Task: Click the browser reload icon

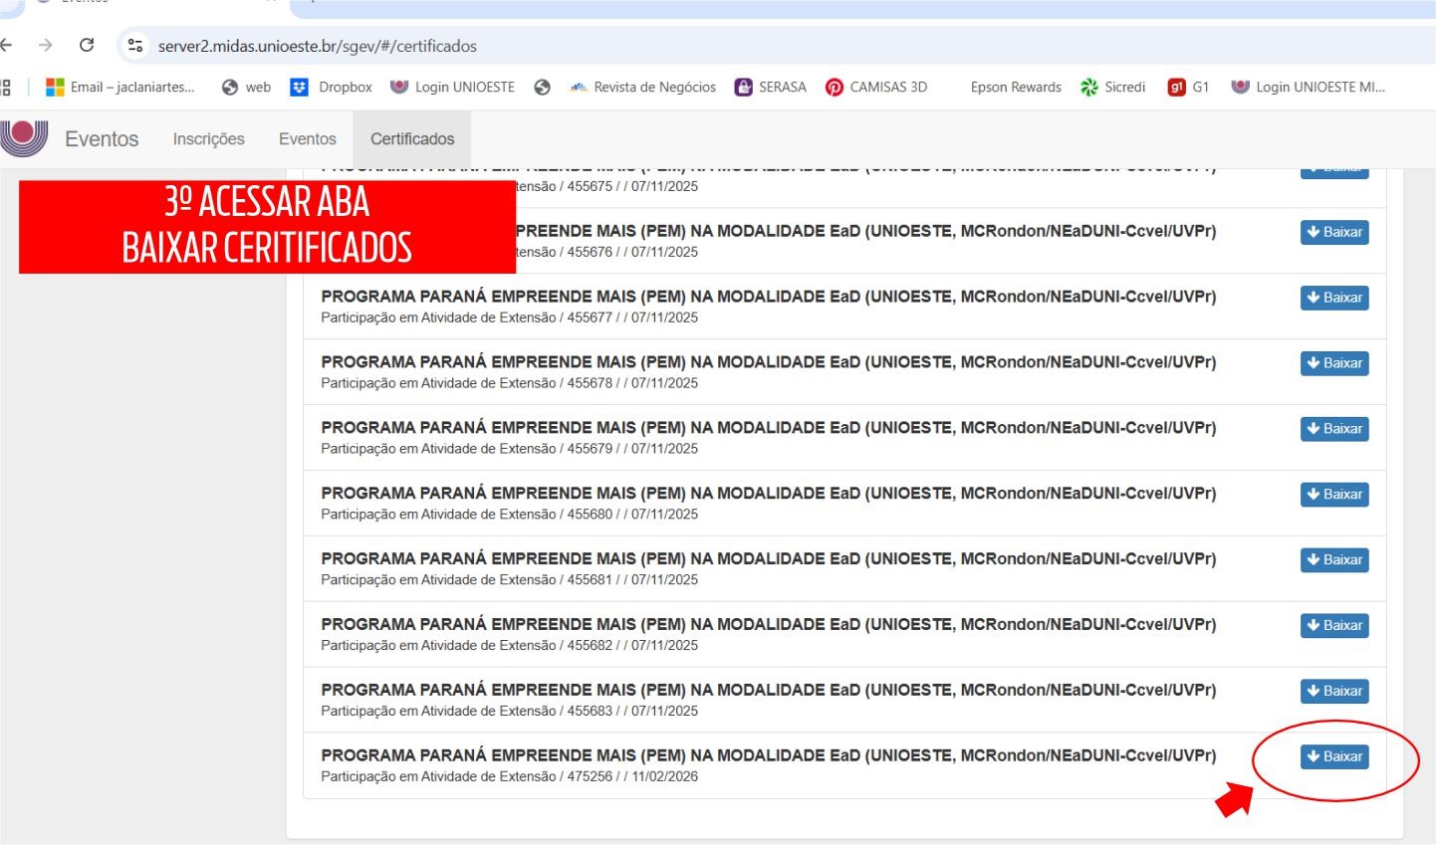Action: (x=87, y=45)
